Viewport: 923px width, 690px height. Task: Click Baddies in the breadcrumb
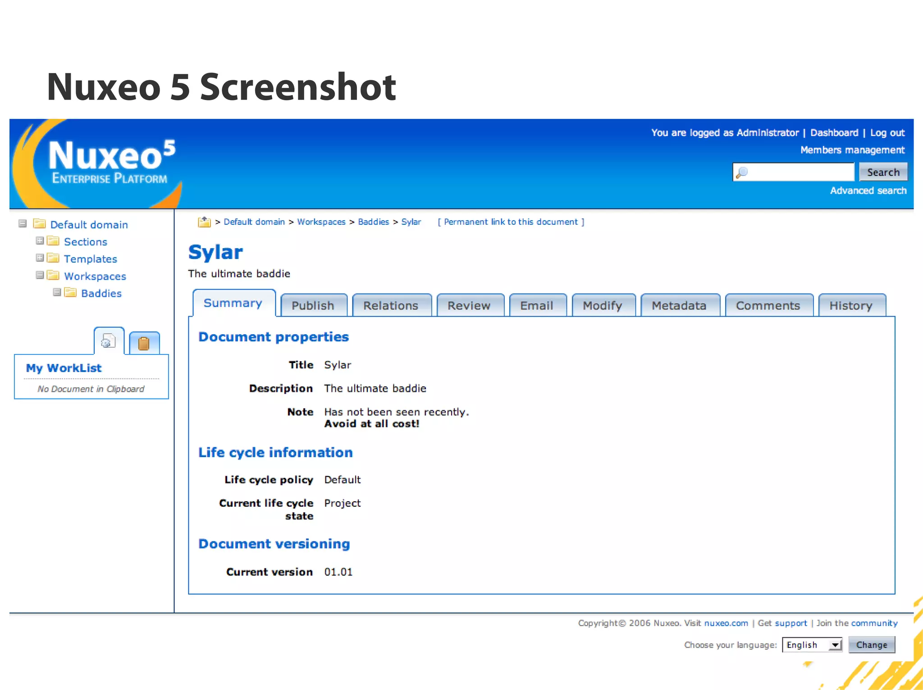[x=374, y=222]
